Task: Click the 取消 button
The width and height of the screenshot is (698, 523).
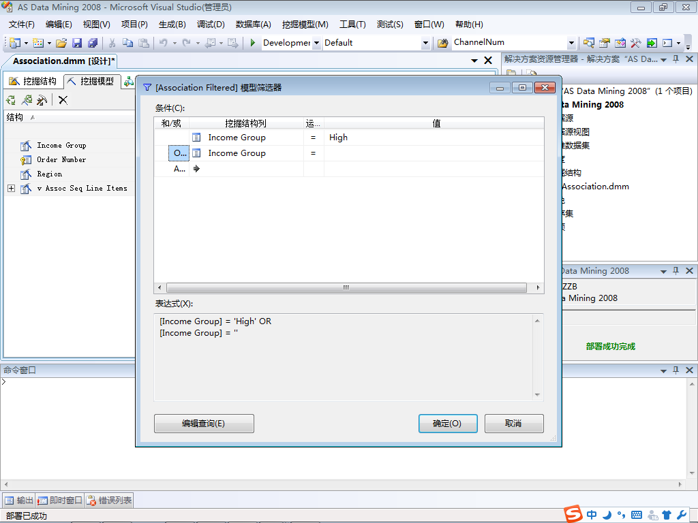Action: tap(514, 424)
